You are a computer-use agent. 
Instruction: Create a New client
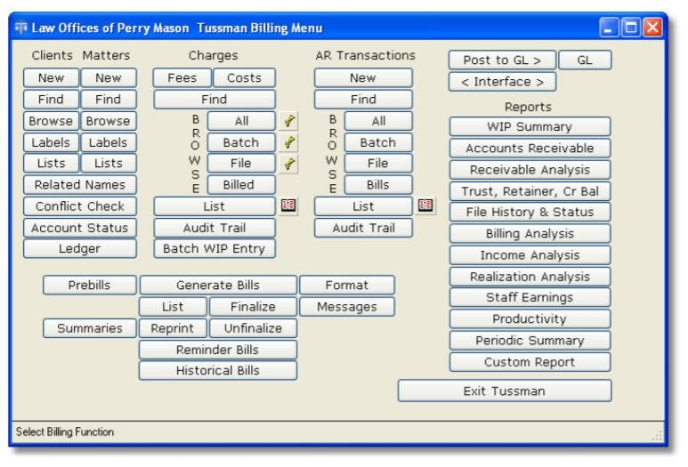click(x=51, y=77)
